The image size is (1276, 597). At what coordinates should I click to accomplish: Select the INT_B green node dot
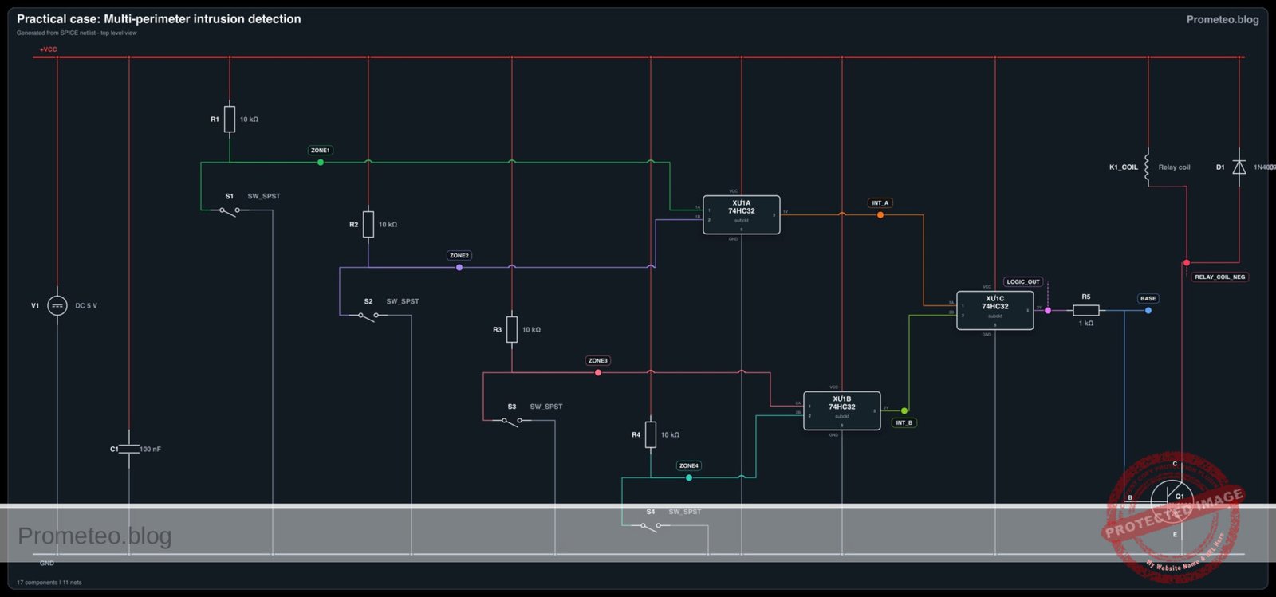pos(904,410)
